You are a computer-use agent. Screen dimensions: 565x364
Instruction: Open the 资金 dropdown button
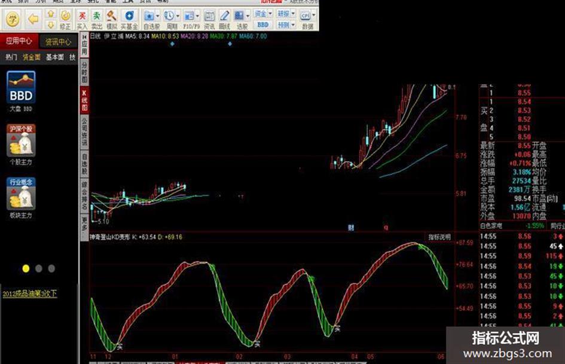point(262,14)
